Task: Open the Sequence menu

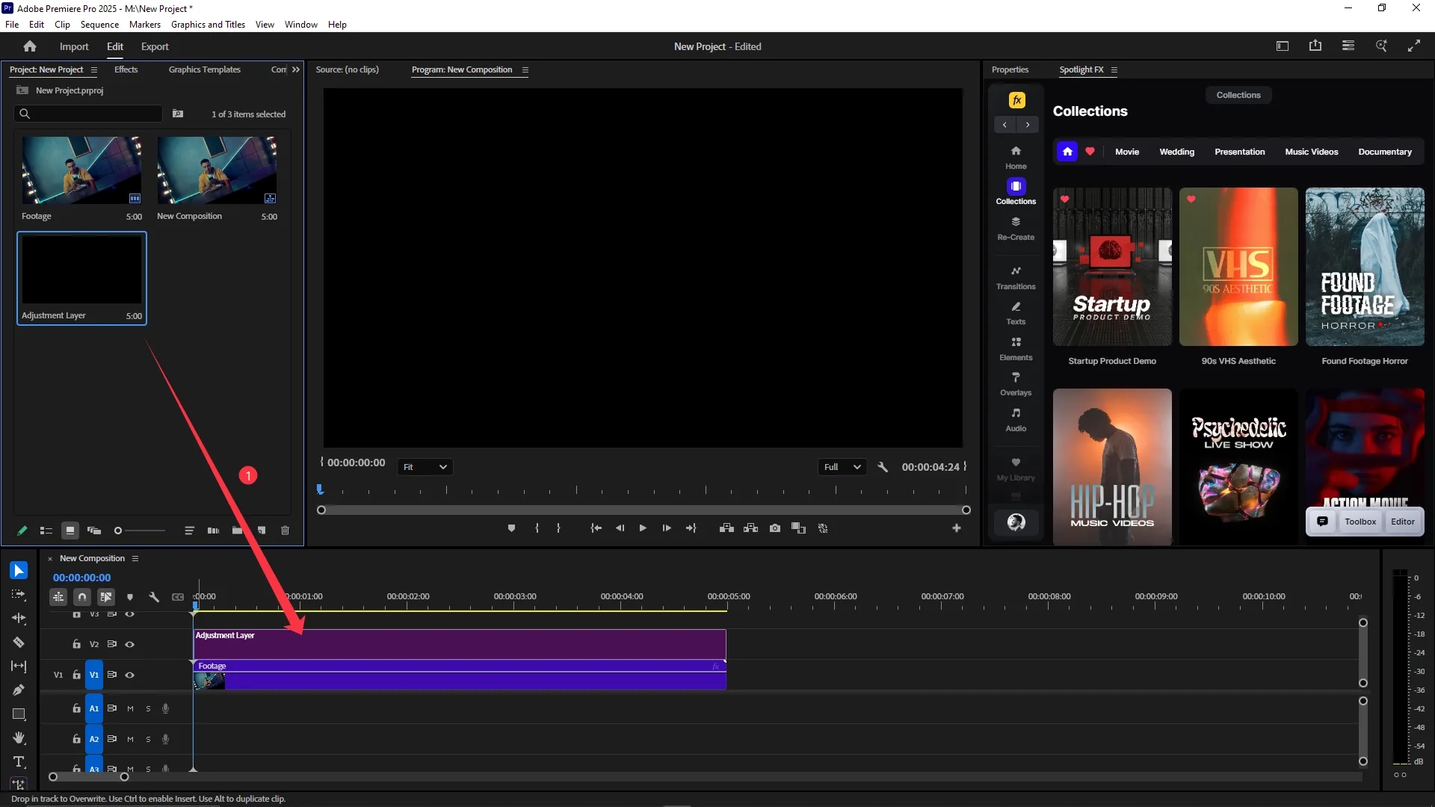Action: pyautogui.click(x=99, y=25)
